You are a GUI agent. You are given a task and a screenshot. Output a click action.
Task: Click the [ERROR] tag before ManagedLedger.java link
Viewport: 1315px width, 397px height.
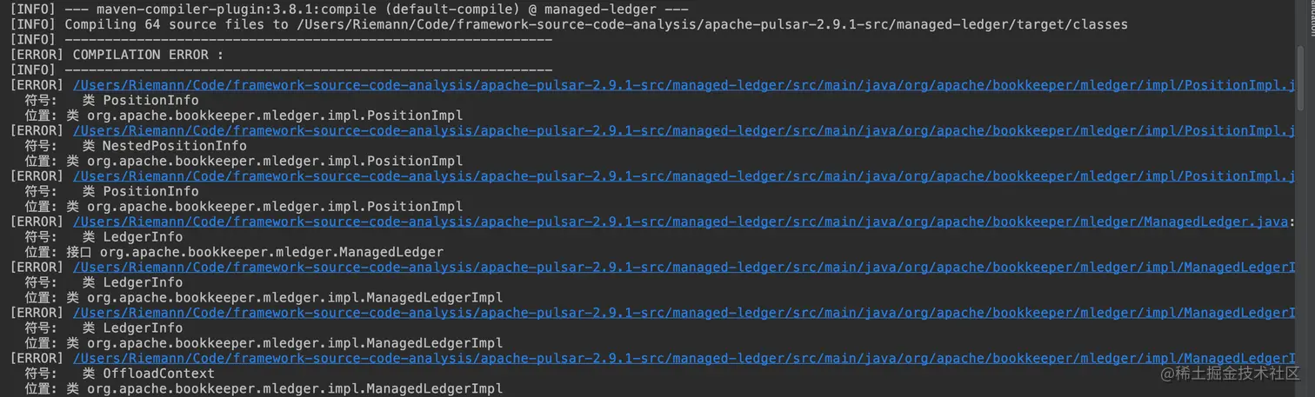(37, 222)
